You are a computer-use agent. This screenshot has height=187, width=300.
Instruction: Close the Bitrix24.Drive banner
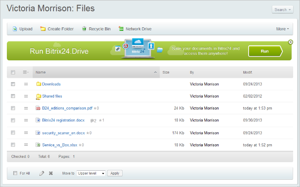(291, 42)
